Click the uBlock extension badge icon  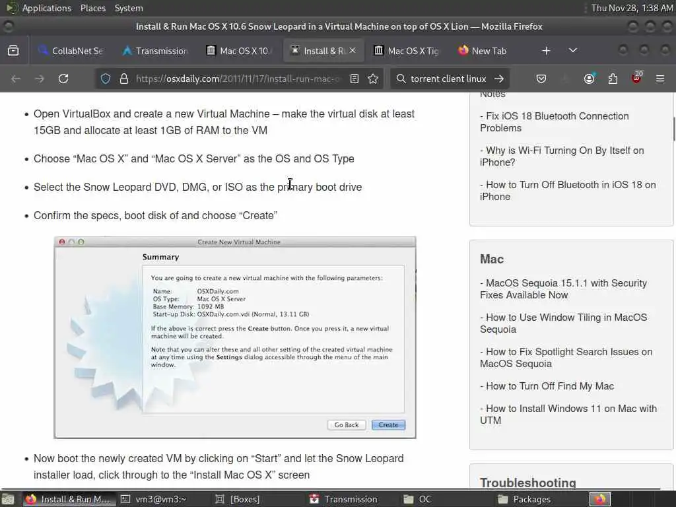point(637,78)
